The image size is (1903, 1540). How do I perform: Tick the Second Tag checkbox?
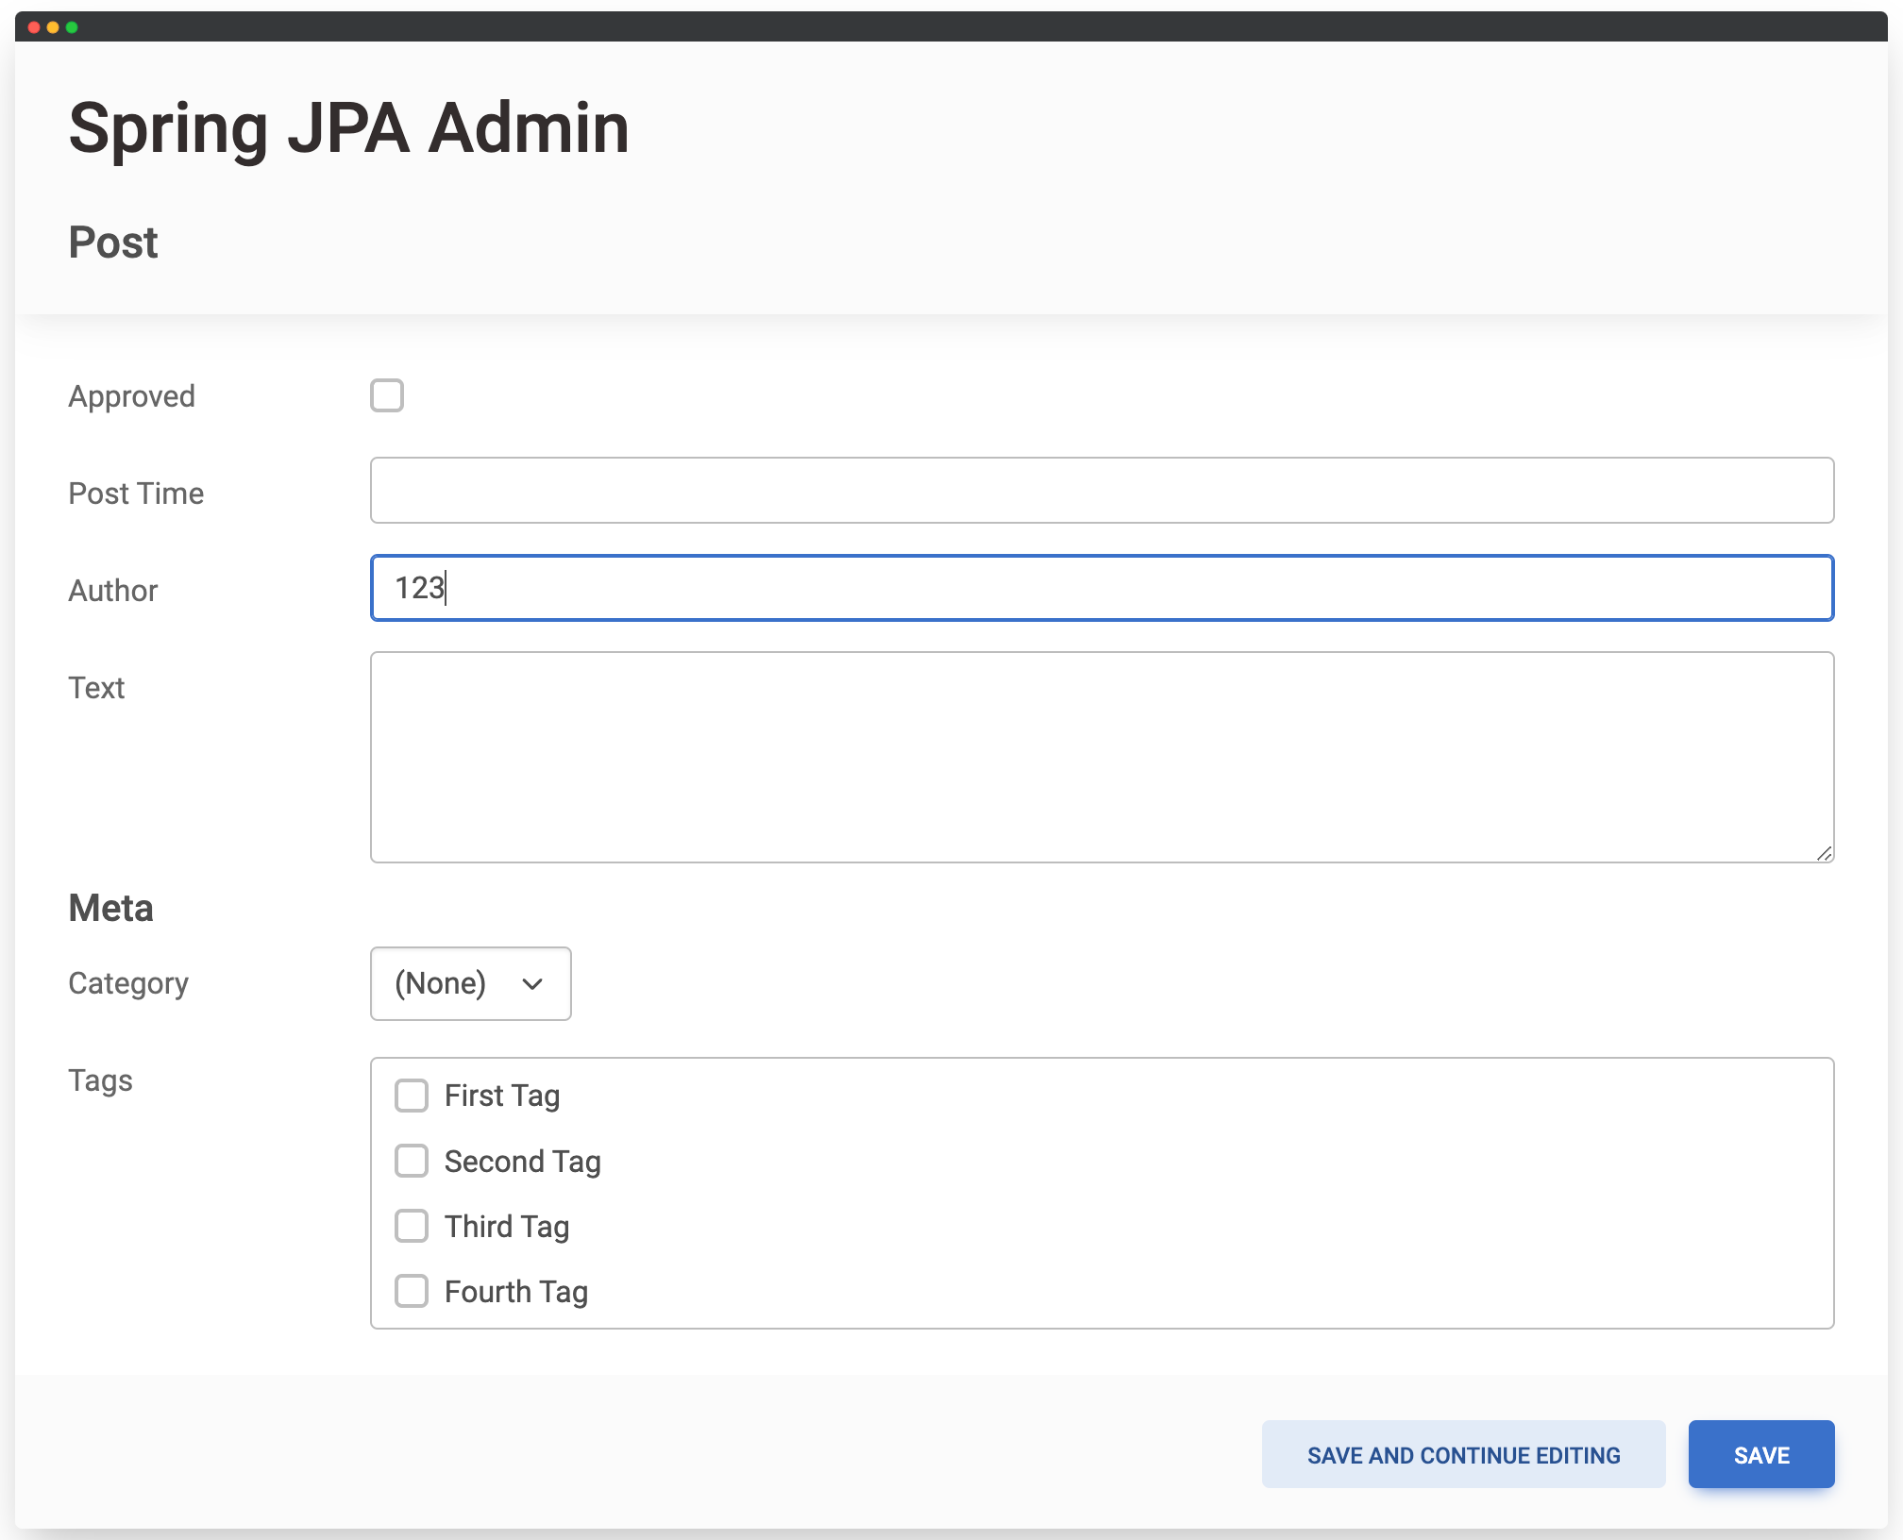pyautogui.click(x=412, y=1161)
